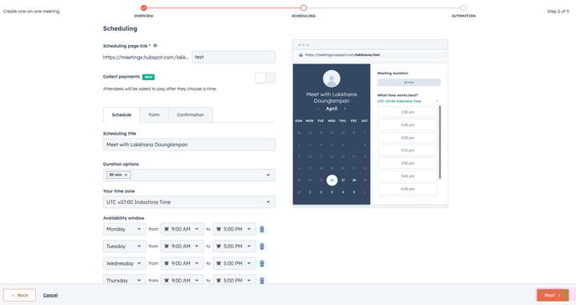Image resolution: width=576 pixels, height=305 pixels.
Task: Click the scheduling page link slug field
Action: click(234, 57)
